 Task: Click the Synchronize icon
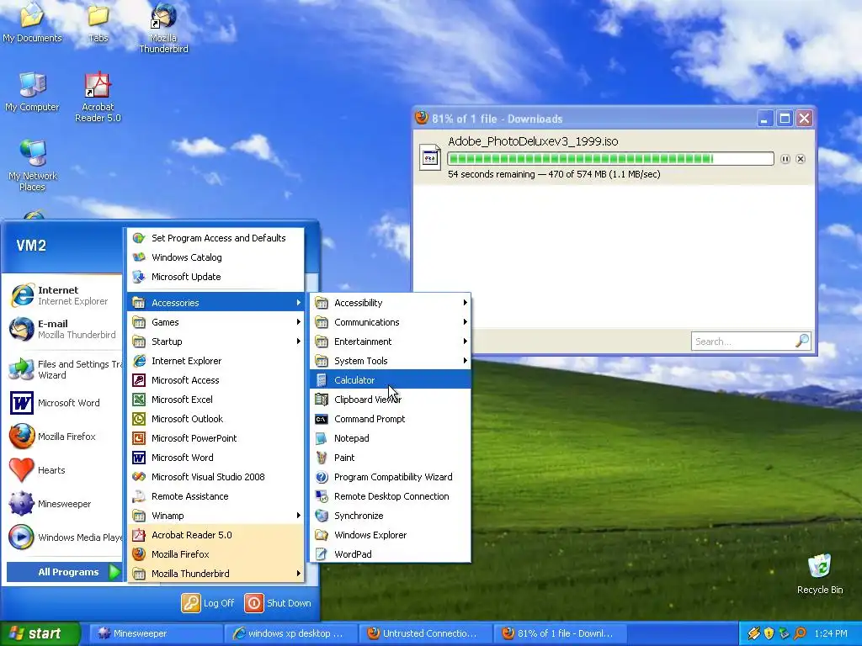(322, 516)
